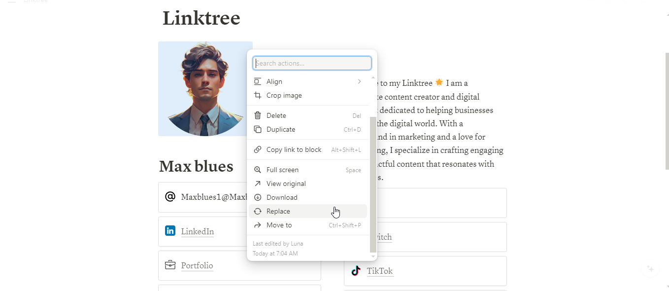Click the Linktree page title
The height and width of the screenshot is (291, 669).
coord(201,18)
